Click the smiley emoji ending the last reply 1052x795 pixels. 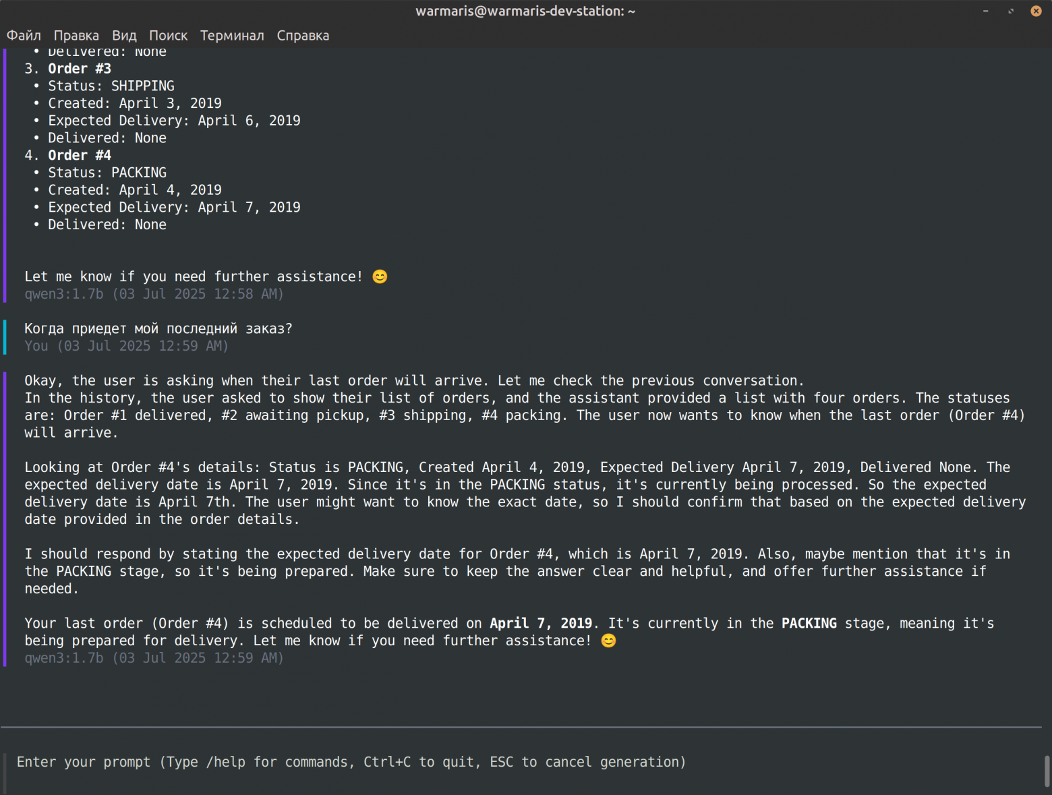[x=608, y=641]
